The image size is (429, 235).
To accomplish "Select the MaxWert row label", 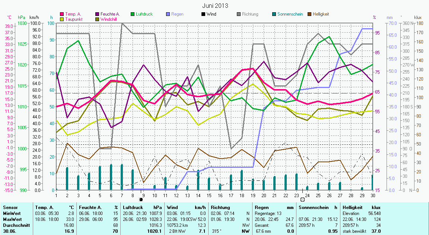I will click(x=12, y=219).
